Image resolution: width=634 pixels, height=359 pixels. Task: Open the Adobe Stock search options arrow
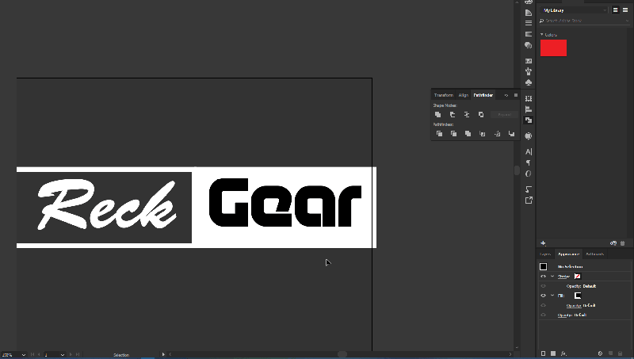[x=627, y=21]
